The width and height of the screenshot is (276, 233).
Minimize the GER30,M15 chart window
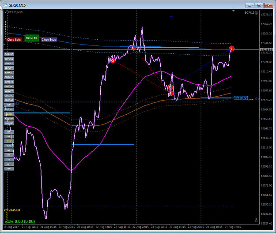(250, 5)
